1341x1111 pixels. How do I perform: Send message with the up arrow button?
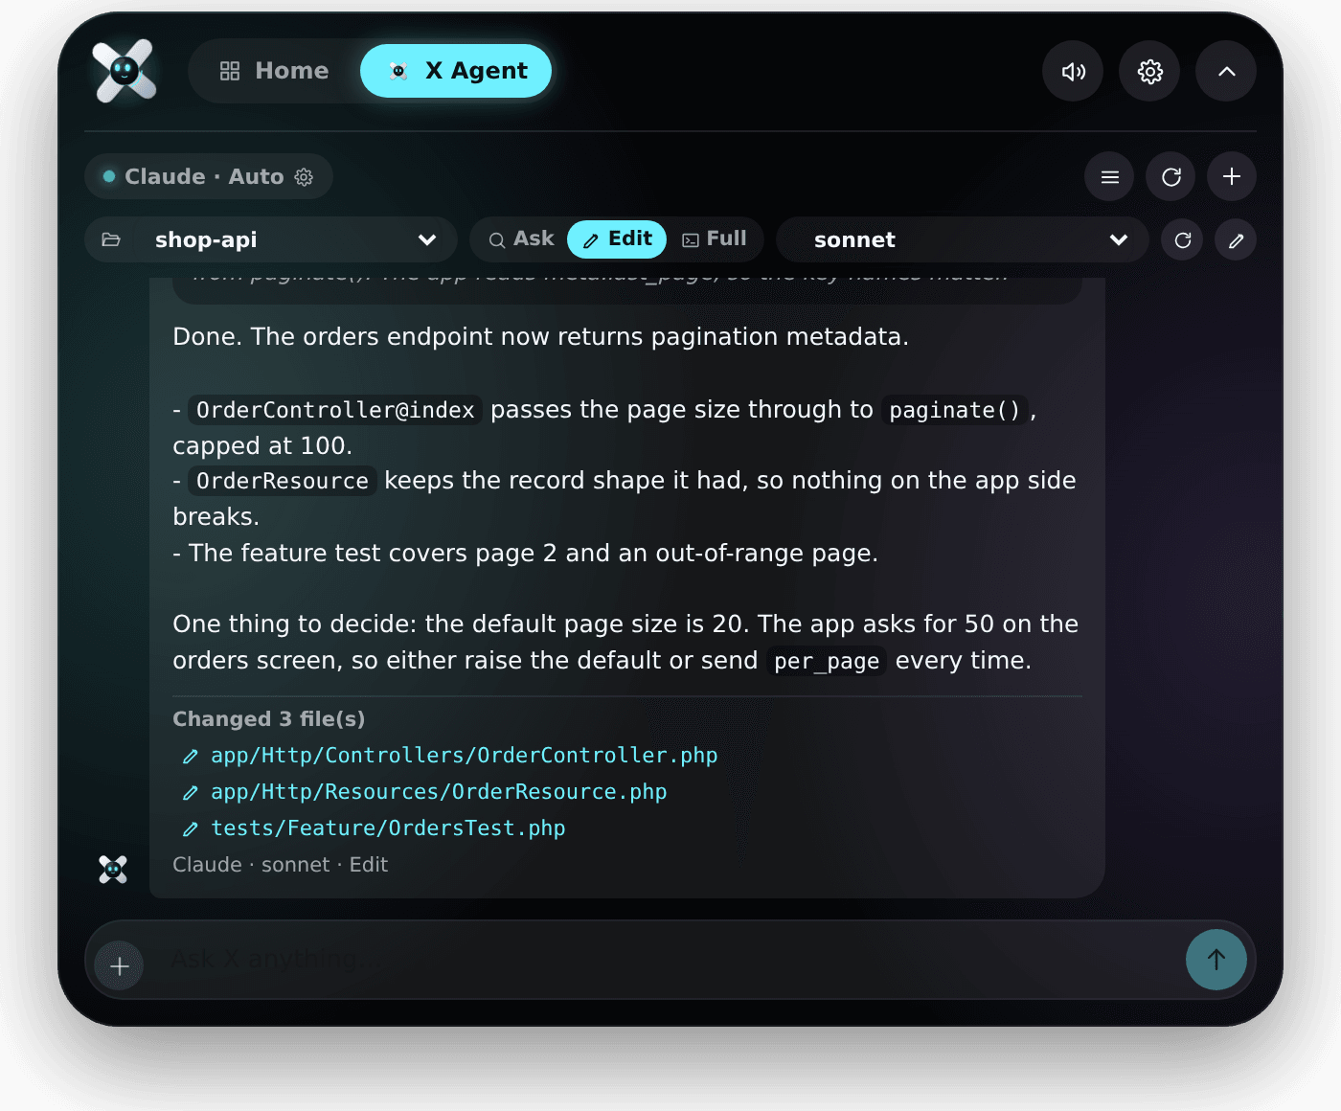(1216, 960)
